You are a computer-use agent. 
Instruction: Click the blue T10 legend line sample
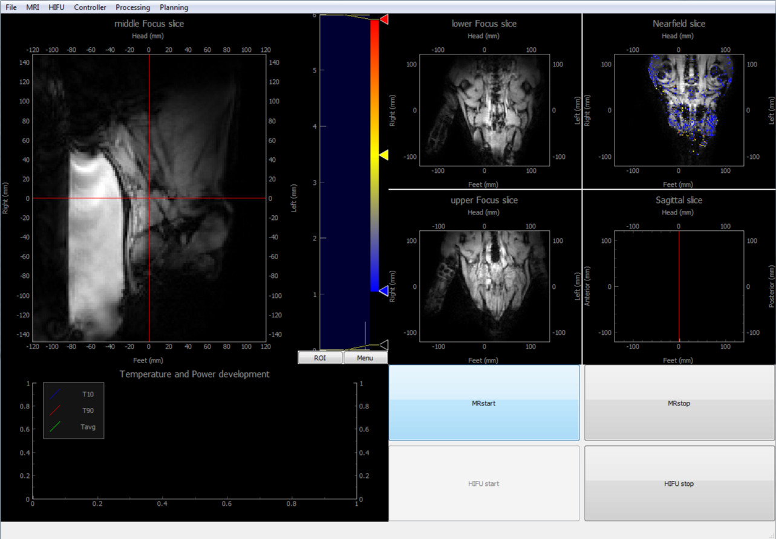pos(55,394)
